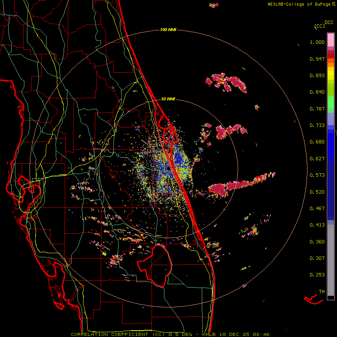Click the CORRELATION COEFFICIENT (CC) caption text

click(118, 334)
